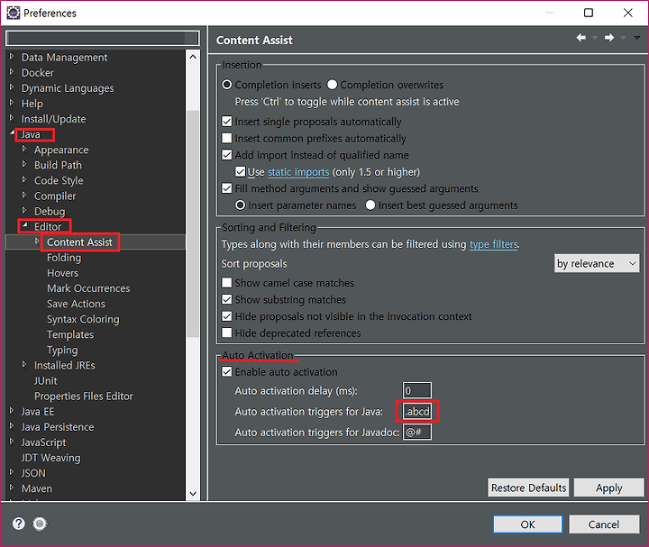Expand the Installed JREs node
Screen dimensions: 649x547
pyautogui.click(x=24, y=365)
